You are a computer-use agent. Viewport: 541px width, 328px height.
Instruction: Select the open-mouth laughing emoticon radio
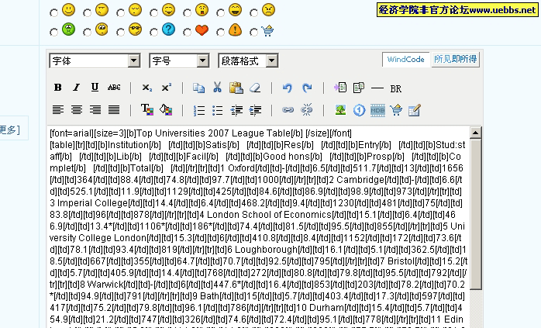[x=220, y=13]
